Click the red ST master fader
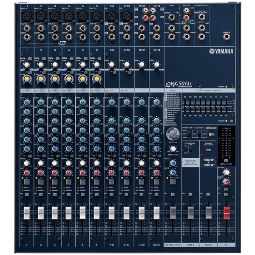This screenshot has width=255, height=255. [227, 212]
